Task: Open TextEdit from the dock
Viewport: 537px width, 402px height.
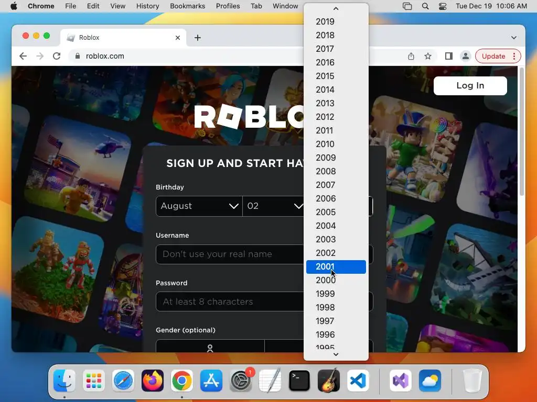Action: (x=270, y=381)
